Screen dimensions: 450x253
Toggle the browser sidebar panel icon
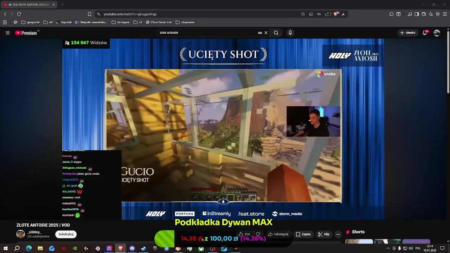417,14
